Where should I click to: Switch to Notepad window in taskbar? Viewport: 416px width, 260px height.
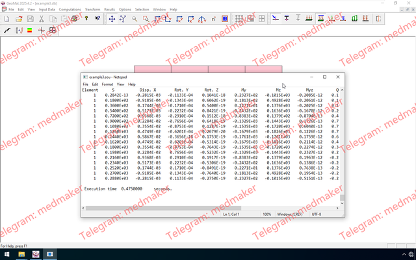click(50, 254)
